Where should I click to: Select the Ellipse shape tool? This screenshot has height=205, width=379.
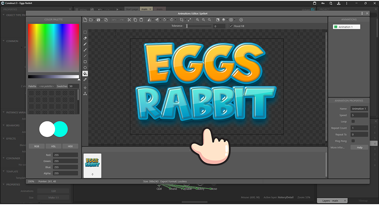click(85, 68)
